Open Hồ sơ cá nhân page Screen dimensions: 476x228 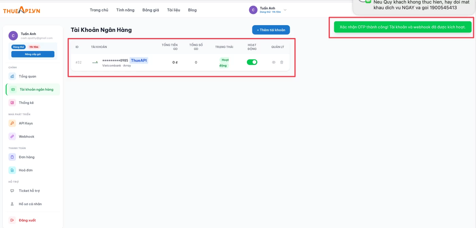(30, 204)
